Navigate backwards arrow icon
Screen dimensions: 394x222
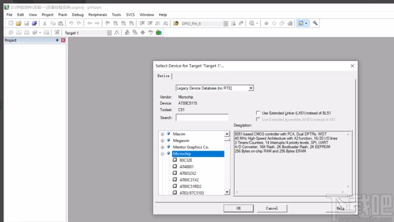point(90,23)
